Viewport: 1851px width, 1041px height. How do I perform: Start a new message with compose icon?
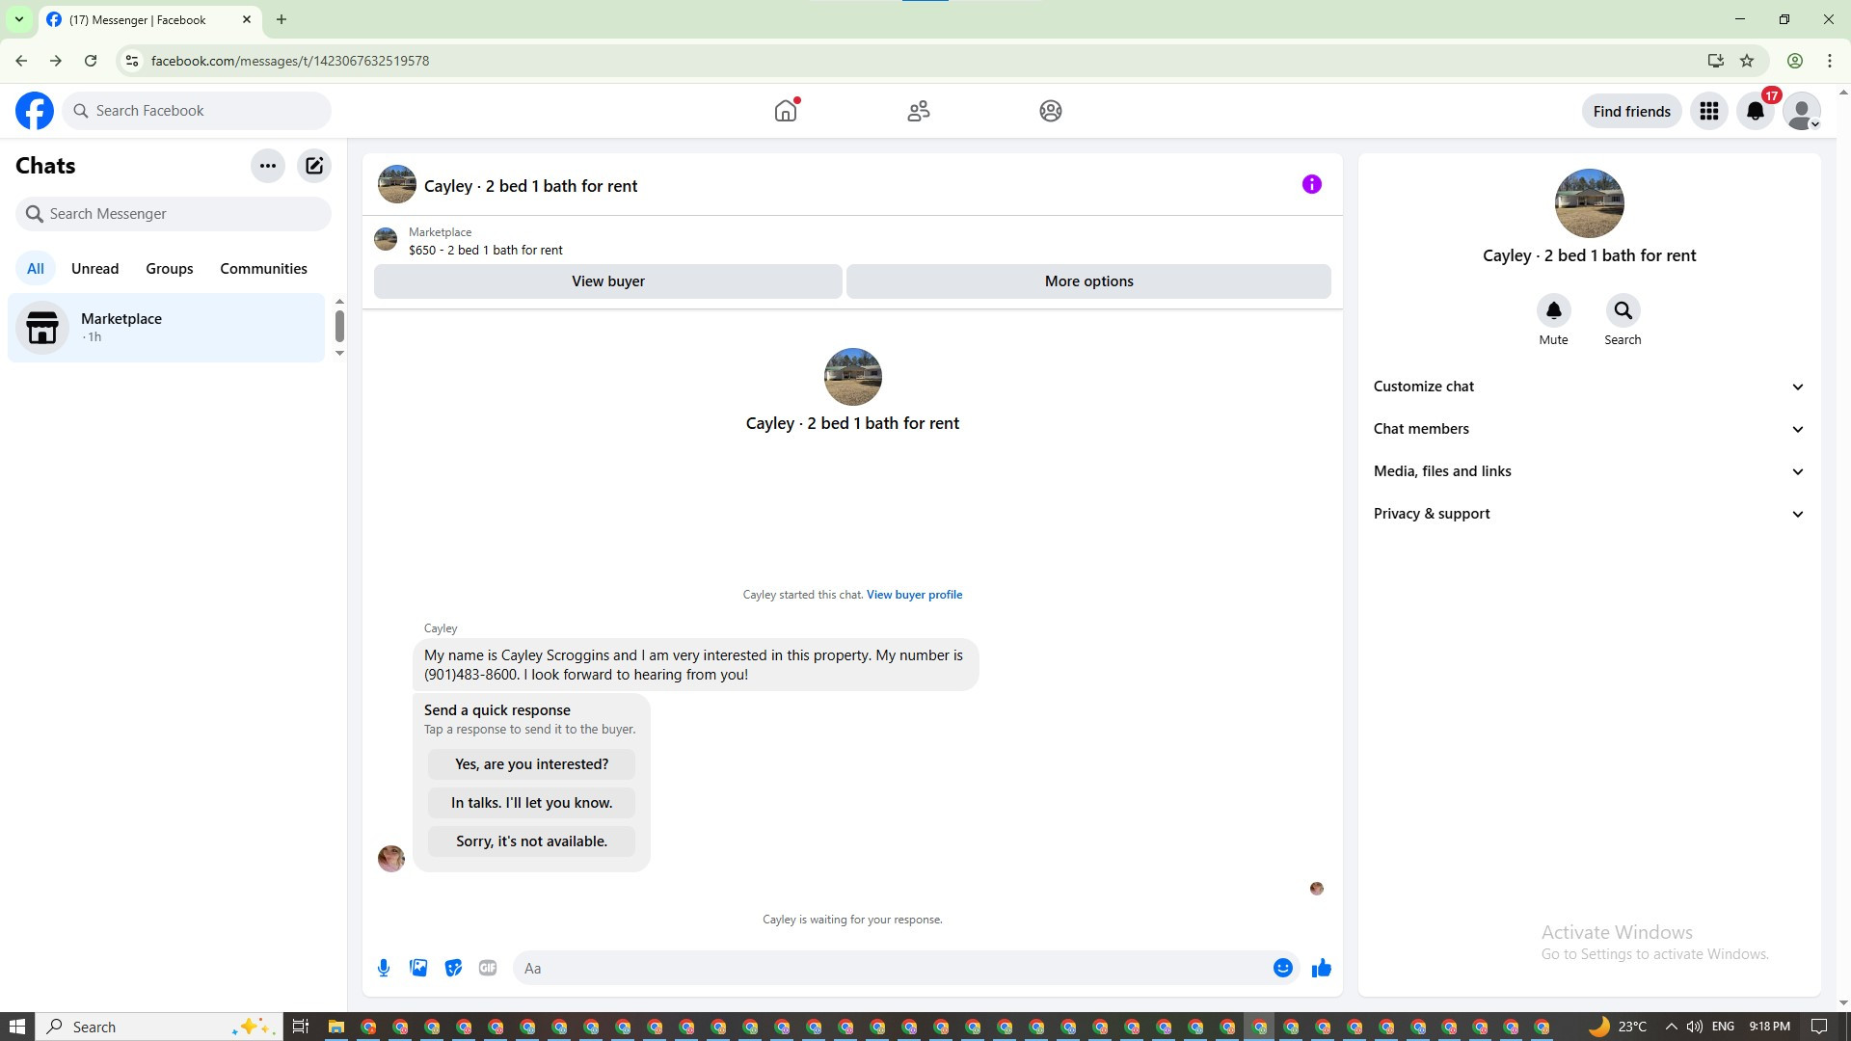click(x=314, y=166)
